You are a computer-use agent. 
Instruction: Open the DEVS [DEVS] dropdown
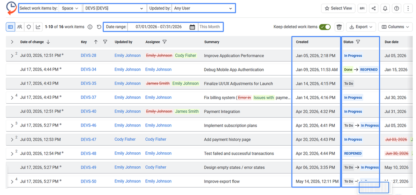[115, 8]
